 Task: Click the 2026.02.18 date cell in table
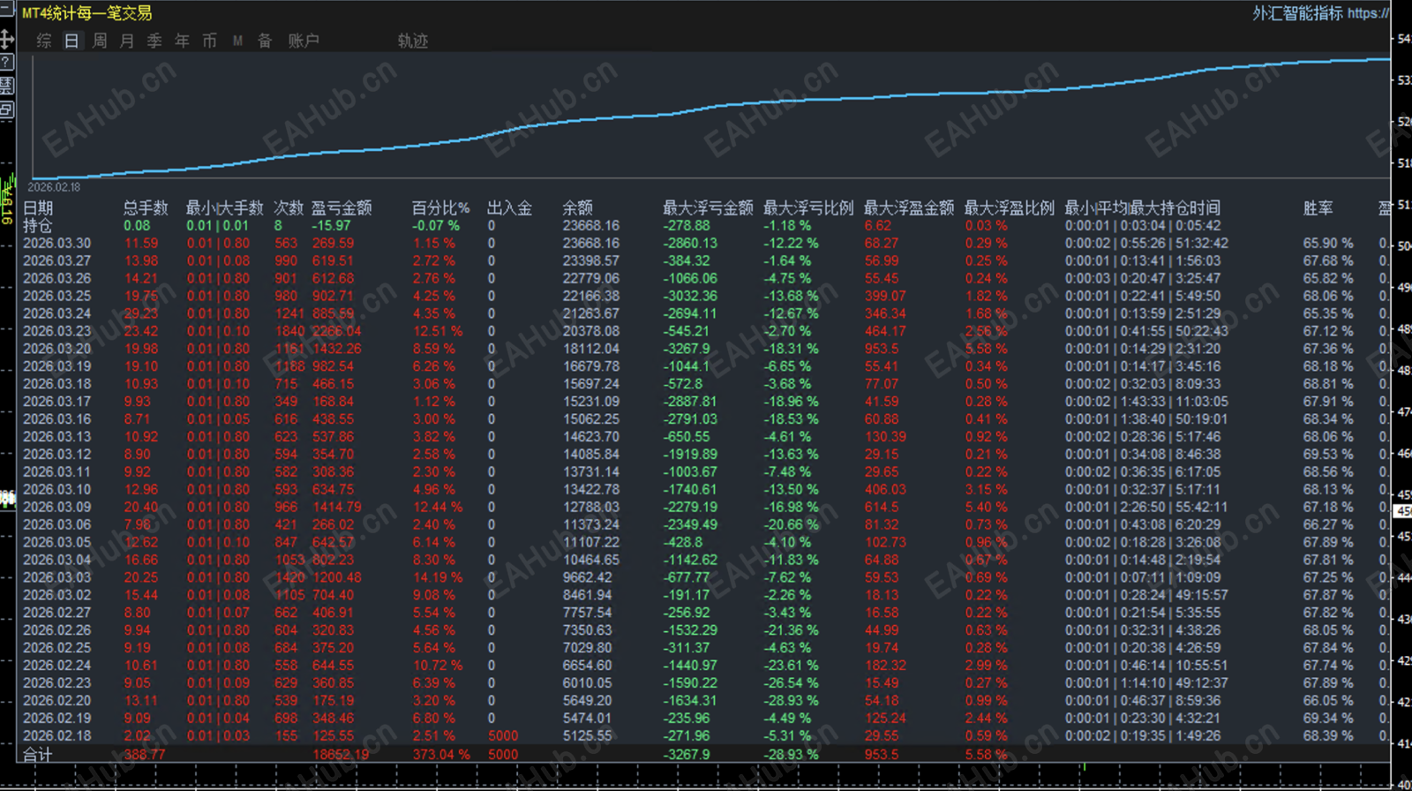click(56, 736)
